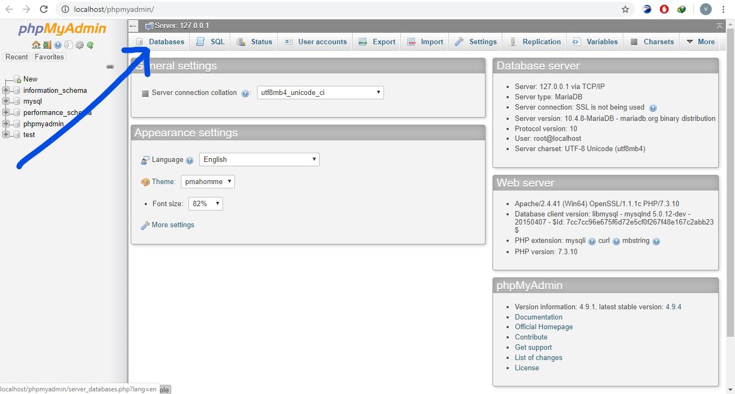Image resolution: width=735 pixels, height=394 pixels.
Task: Click the site information icon in address bar
Action: pyautogui.click(x=65, y=9)
